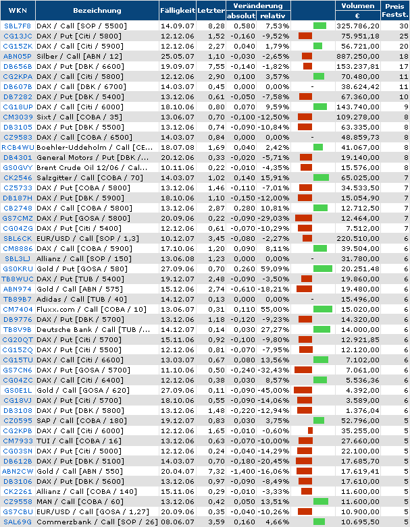Open WKN link TB8WUC
This screenshot has width=410, height=527.
tap(18, 279)
